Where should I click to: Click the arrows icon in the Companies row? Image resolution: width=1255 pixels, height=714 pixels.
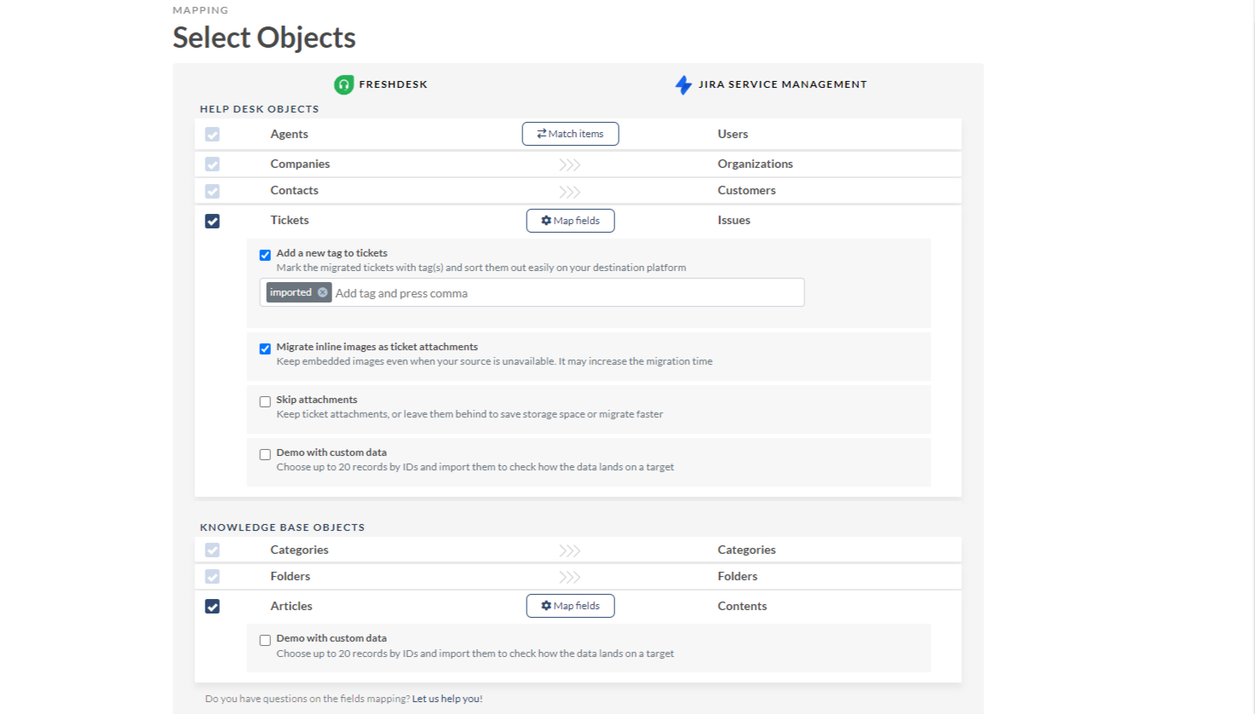coord(570,164)
